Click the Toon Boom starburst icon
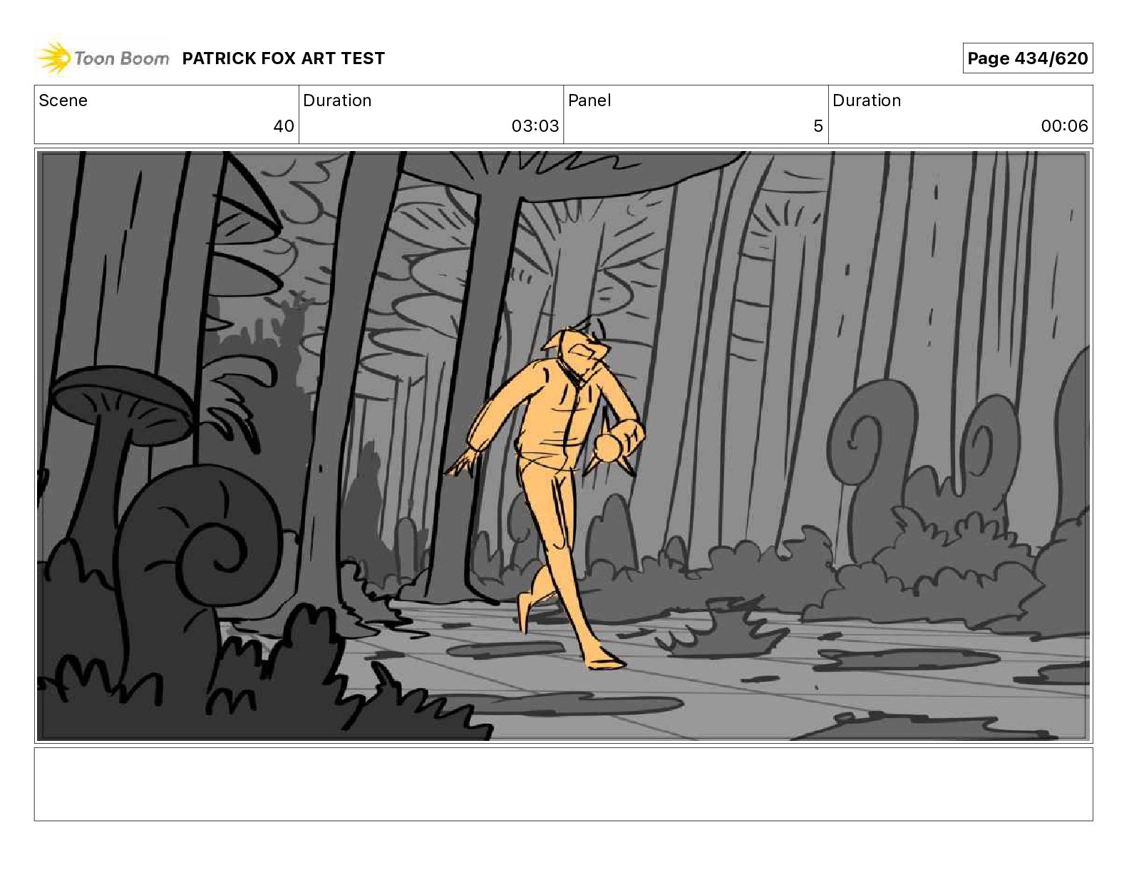The height and width of the screenshot is (872, 1129). pyautogui.click(x=53, y=58)
